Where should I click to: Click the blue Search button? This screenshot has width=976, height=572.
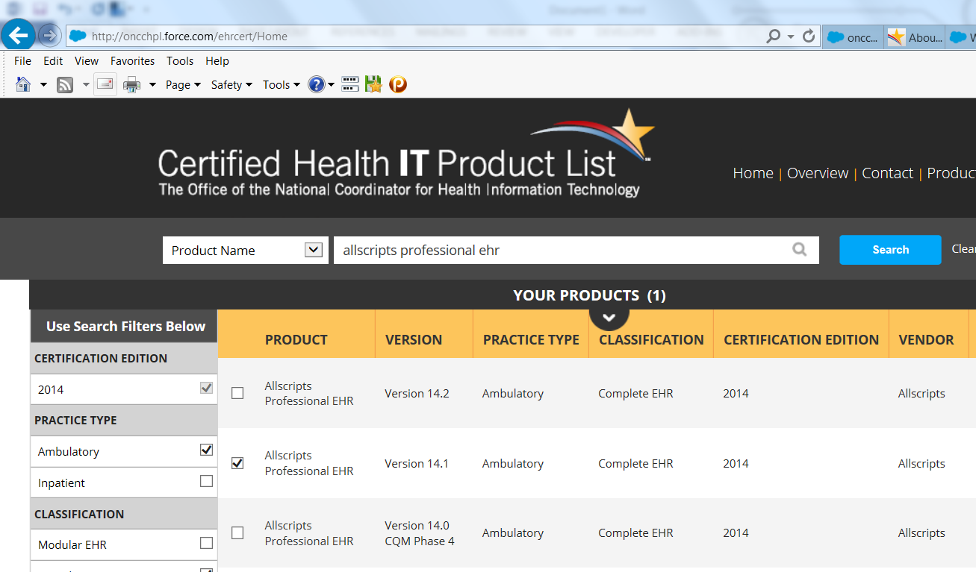[890, 250]
